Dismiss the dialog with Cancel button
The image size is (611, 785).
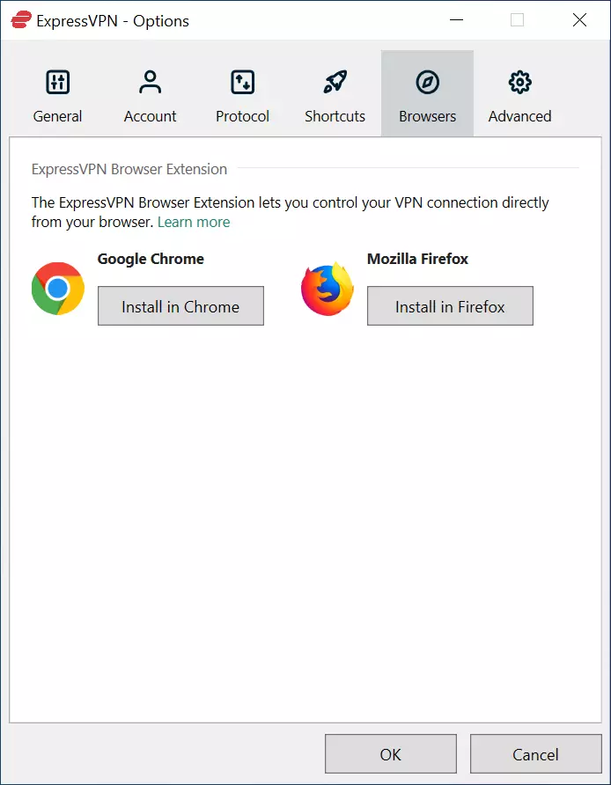[x=535, y=754]
